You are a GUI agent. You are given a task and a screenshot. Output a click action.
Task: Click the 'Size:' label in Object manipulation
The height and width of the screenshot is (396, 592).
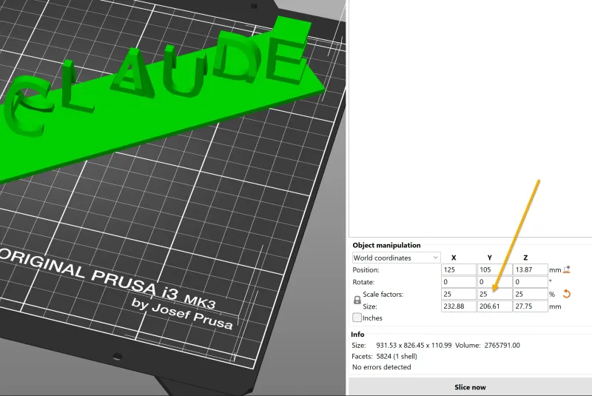(369, 306)
